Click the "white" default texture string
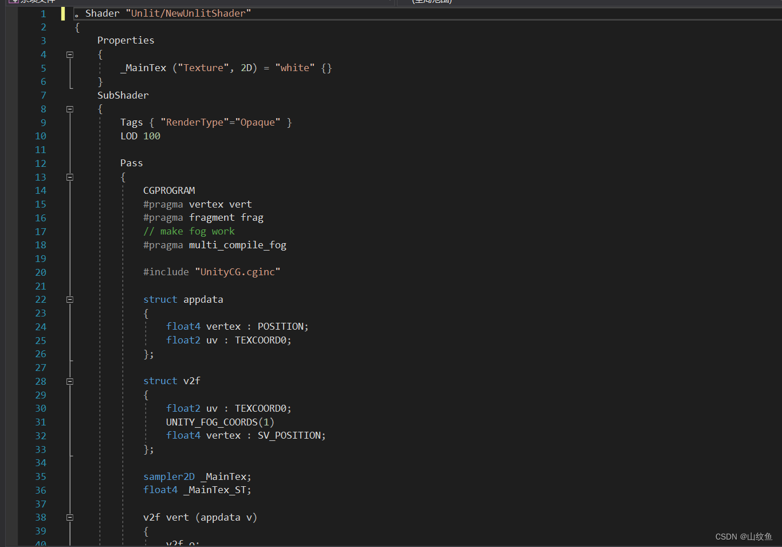 294,68
